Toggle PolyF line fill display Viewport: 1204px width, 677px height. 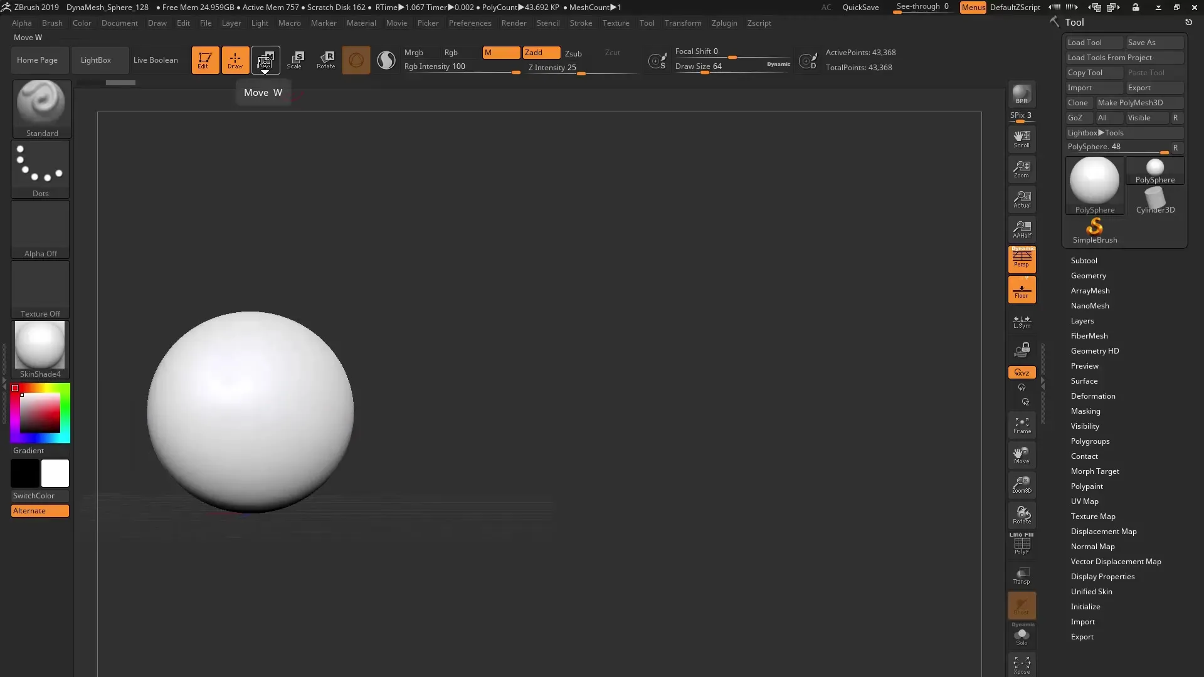1022,543
